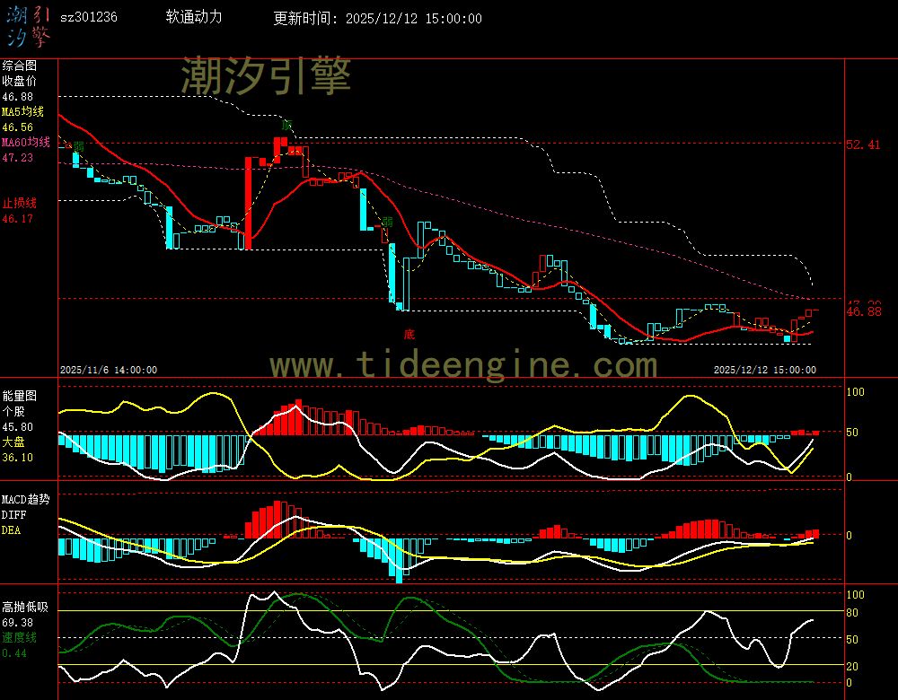Image resolution: width=898 pixels, height=700 pixels.
Task: Open the www.tideengine.com website link
Action: coord(463,365)
